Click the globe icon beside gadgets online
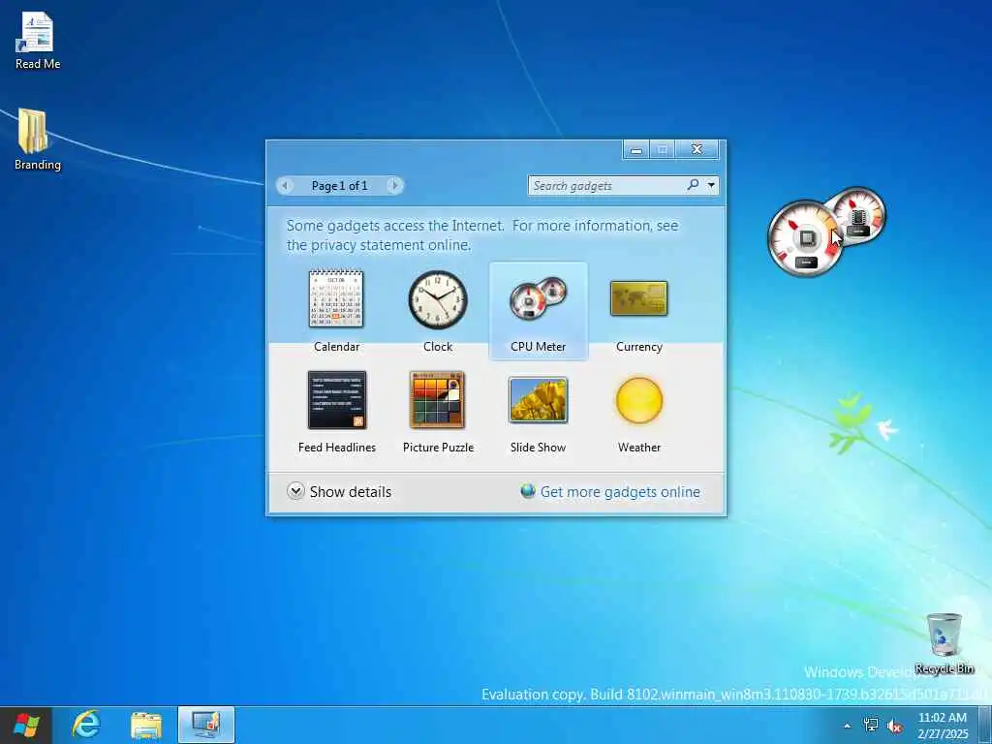 528,491
